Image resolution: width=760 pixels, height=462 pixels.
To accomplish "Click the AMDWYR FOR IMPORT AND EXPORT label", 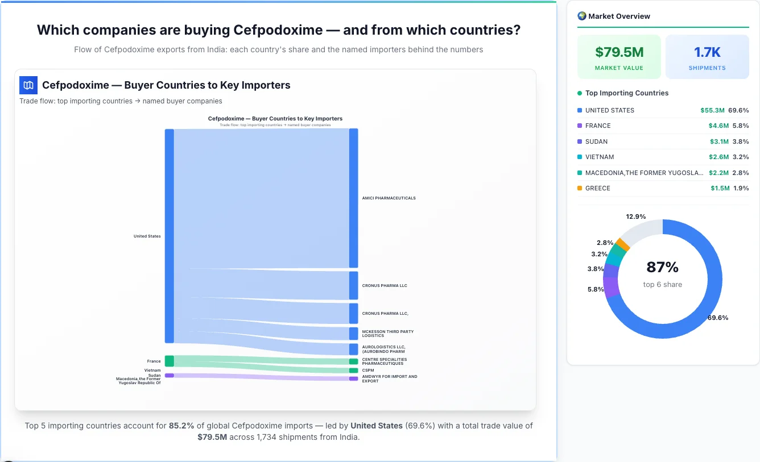I will tap(389, 377).
